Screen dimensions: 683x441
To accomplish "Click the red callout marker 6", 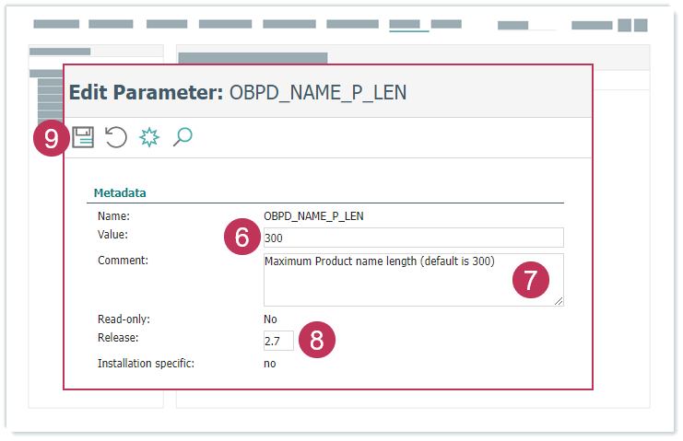I will point(241,238).
